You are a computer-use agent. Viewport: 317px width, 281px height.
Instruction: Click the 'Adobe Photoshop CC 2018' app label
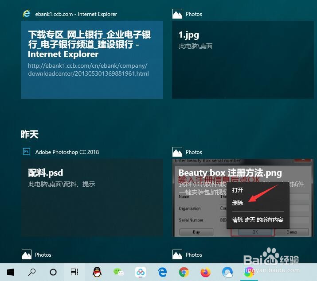(x=67, y=152)
